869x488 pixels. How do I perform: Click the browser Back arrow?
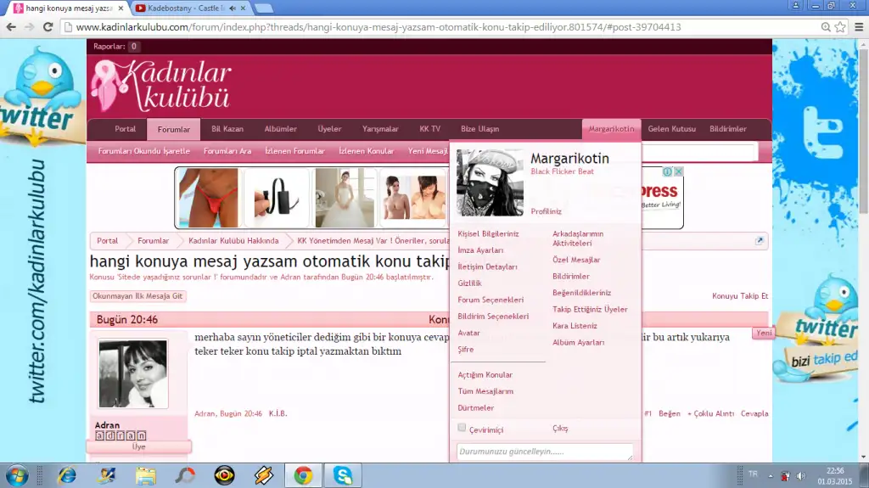[x=11, y=27]
